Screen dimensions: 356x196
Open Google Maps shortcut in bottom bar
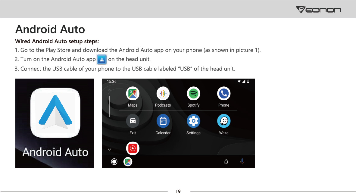(128, 161)
